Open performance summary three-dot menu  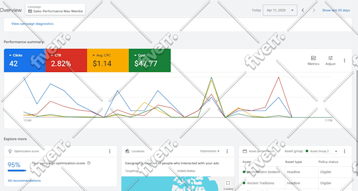344,60
